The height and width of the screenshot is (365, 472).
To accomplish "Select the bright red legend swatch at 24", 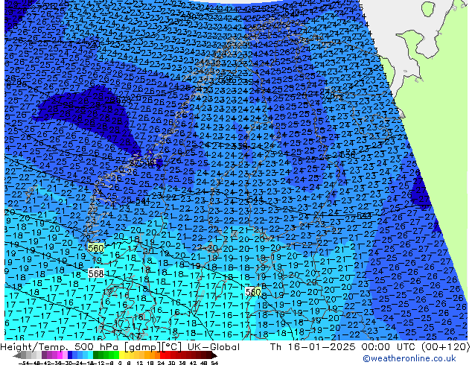I will point(162,355).
